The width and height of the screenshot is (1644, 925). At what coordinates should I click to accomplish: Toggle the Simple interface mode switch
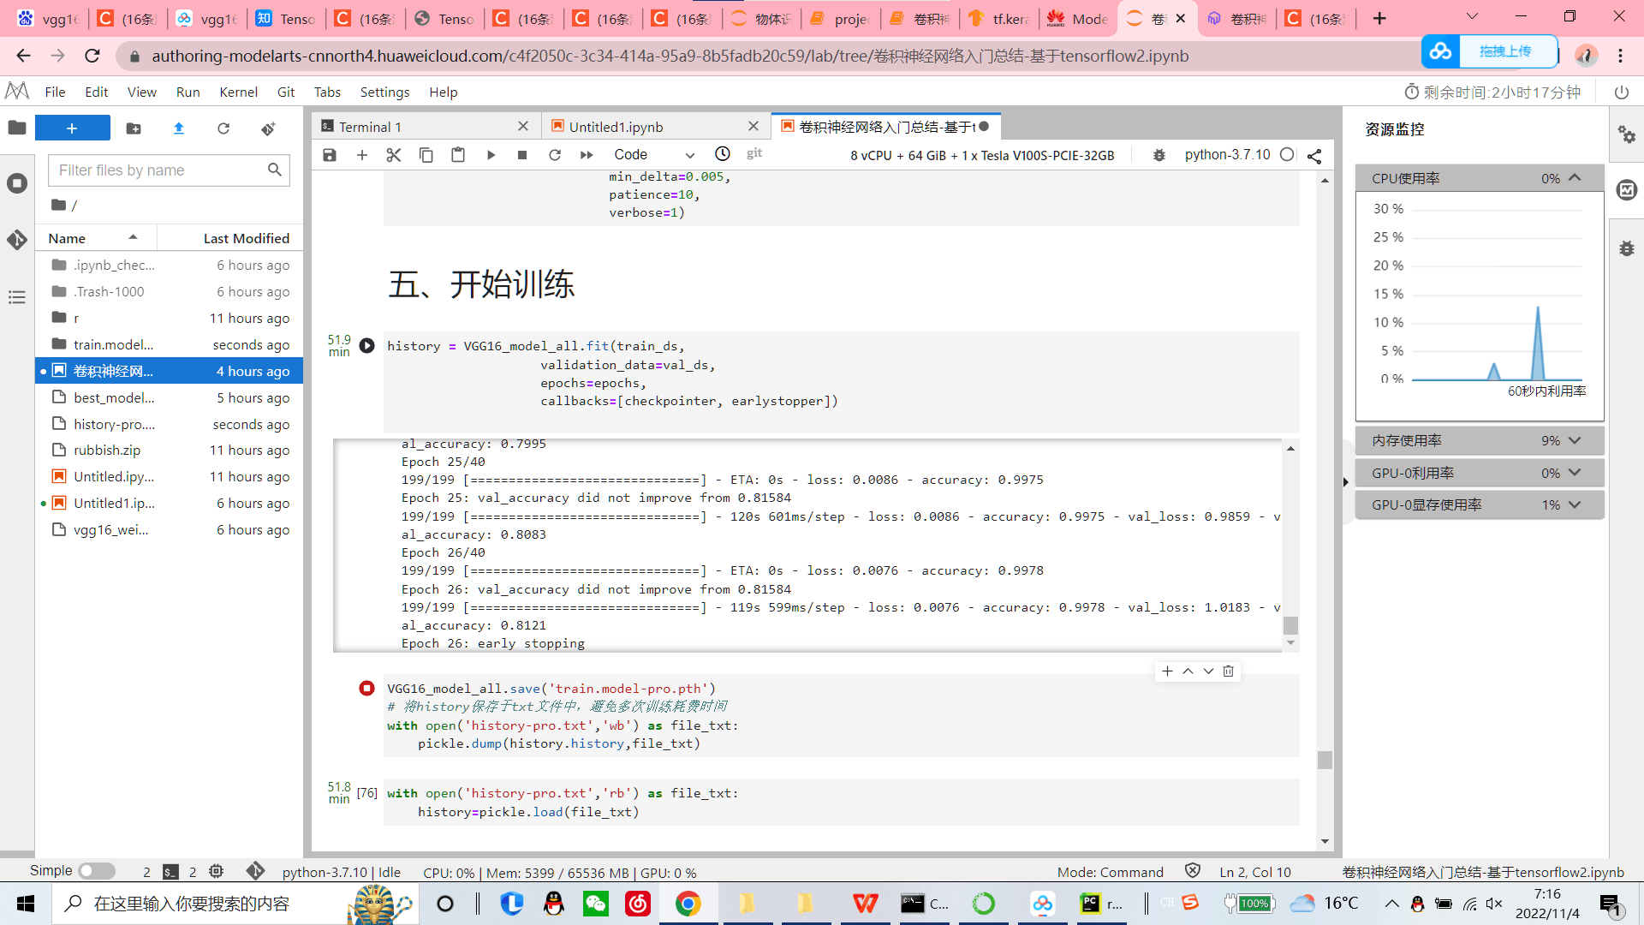97,871
